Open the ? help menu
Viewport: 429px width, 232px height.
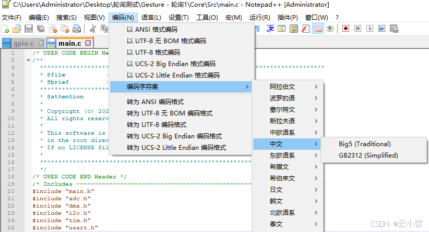pyautogui.click(x=337, y=18)
